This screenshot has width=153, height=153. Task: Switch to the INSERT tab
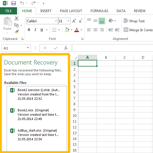click(46, 11)
